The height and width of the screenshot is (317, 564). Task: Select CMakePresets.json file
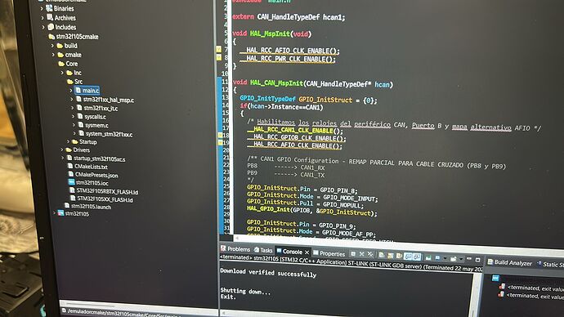coord(93,175)
